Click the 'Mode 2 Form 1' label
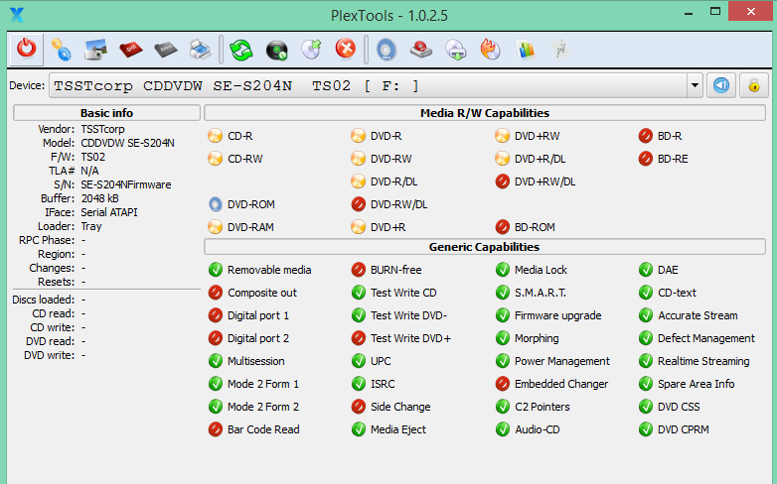Screen dimensions: 777x484 coord(263,384)
